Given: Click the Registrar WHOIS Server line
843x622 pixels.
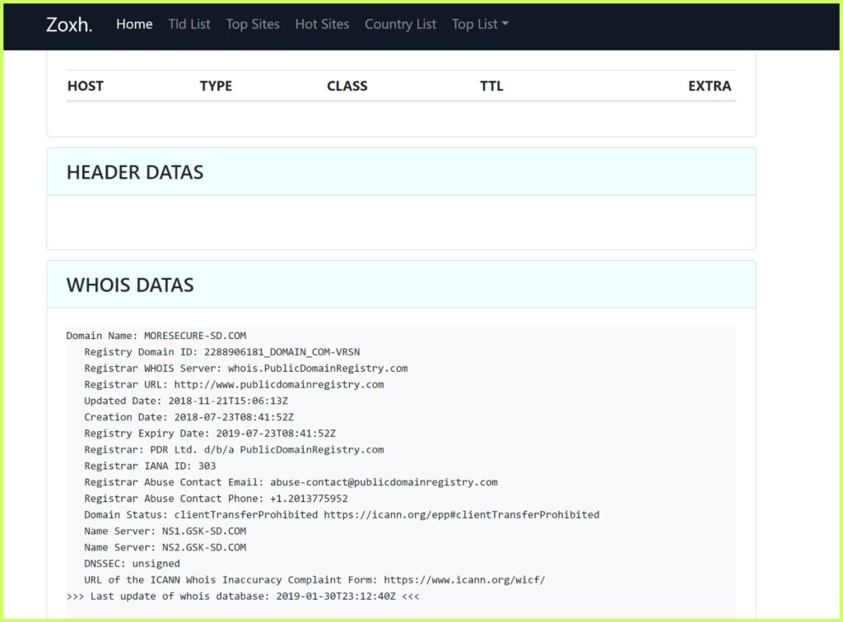Looking at the screenshot, I should click(245, 369).
